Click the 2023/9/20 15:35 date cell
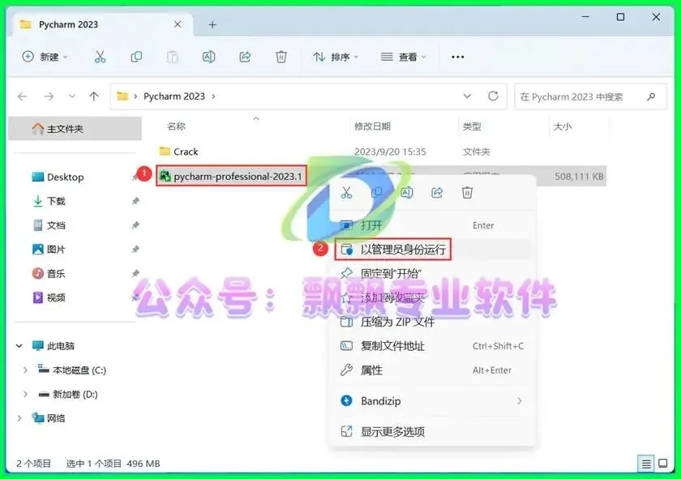Image resolution: width=681 pixels, height=479 pixels. [390, 152]
